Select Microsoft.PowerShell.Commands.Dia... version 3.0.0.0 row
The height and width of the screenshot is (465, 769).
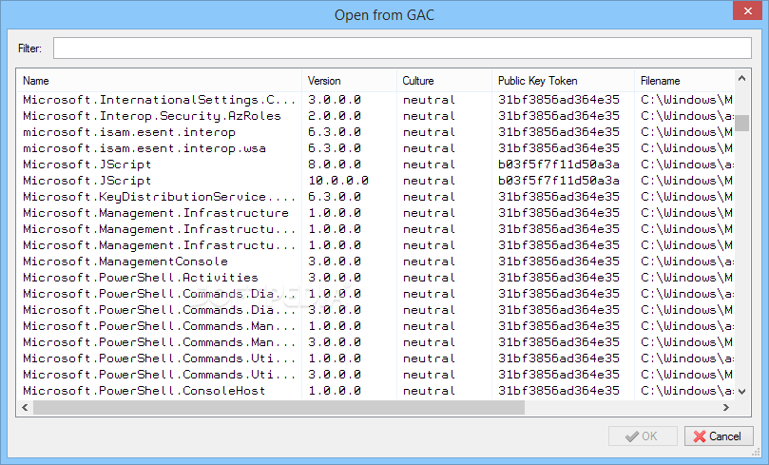pos(376,310)
